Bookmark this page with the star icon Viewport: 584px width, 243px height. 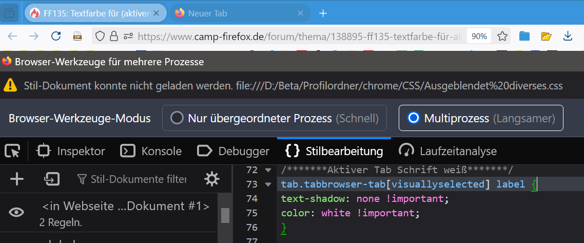(x=502, y=36)
